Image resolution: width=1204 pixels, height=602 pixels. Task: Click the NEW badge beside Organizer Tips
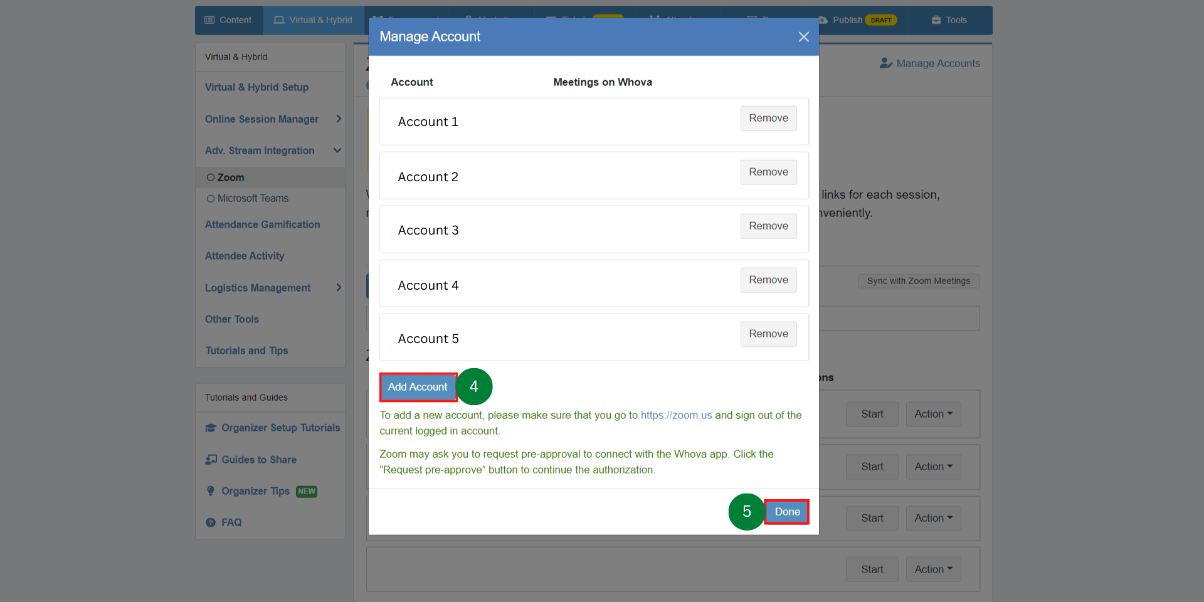(307, 492)
